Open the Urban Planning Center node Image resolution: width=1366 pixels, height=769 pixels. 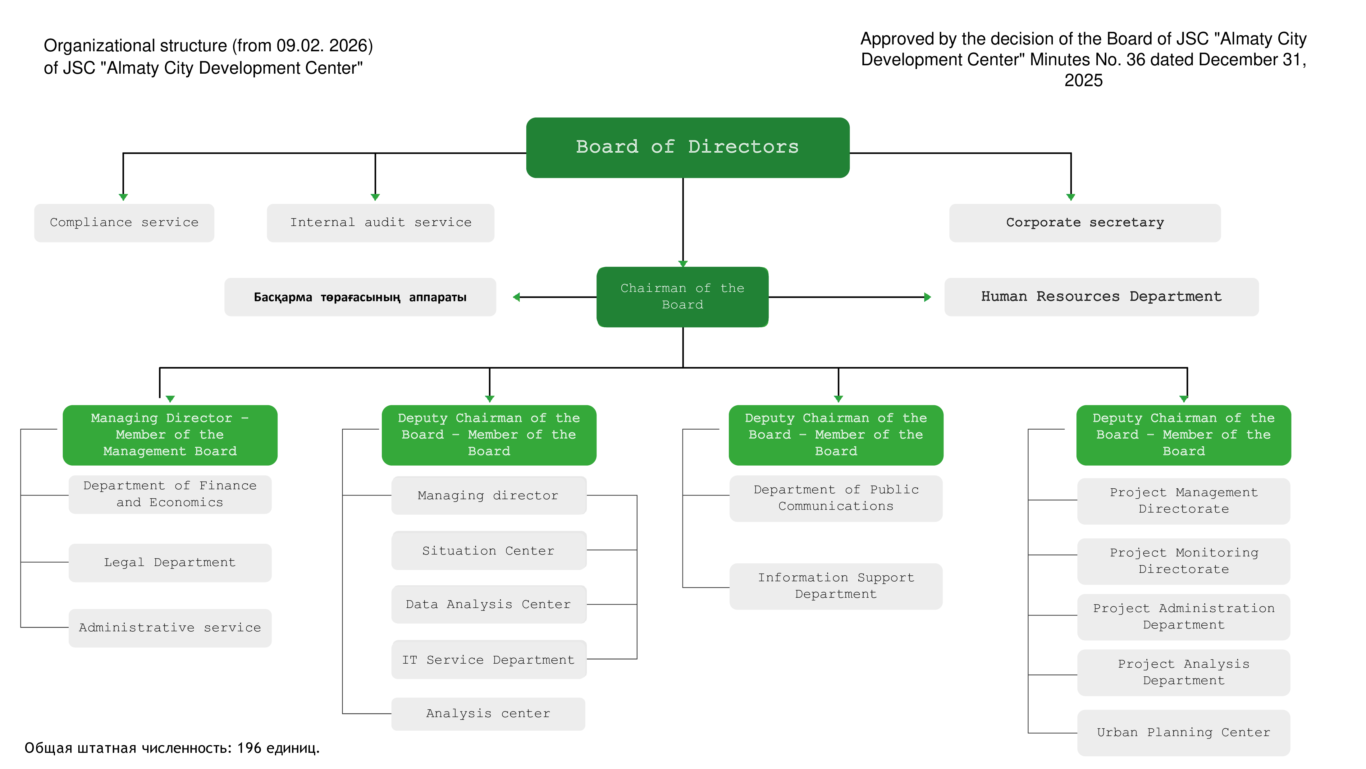1183,732
